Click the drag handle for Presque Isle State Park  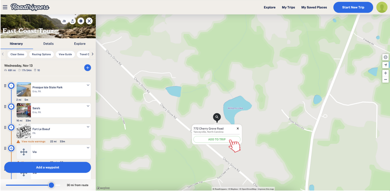pyautogui.click(x=5, y=86)
